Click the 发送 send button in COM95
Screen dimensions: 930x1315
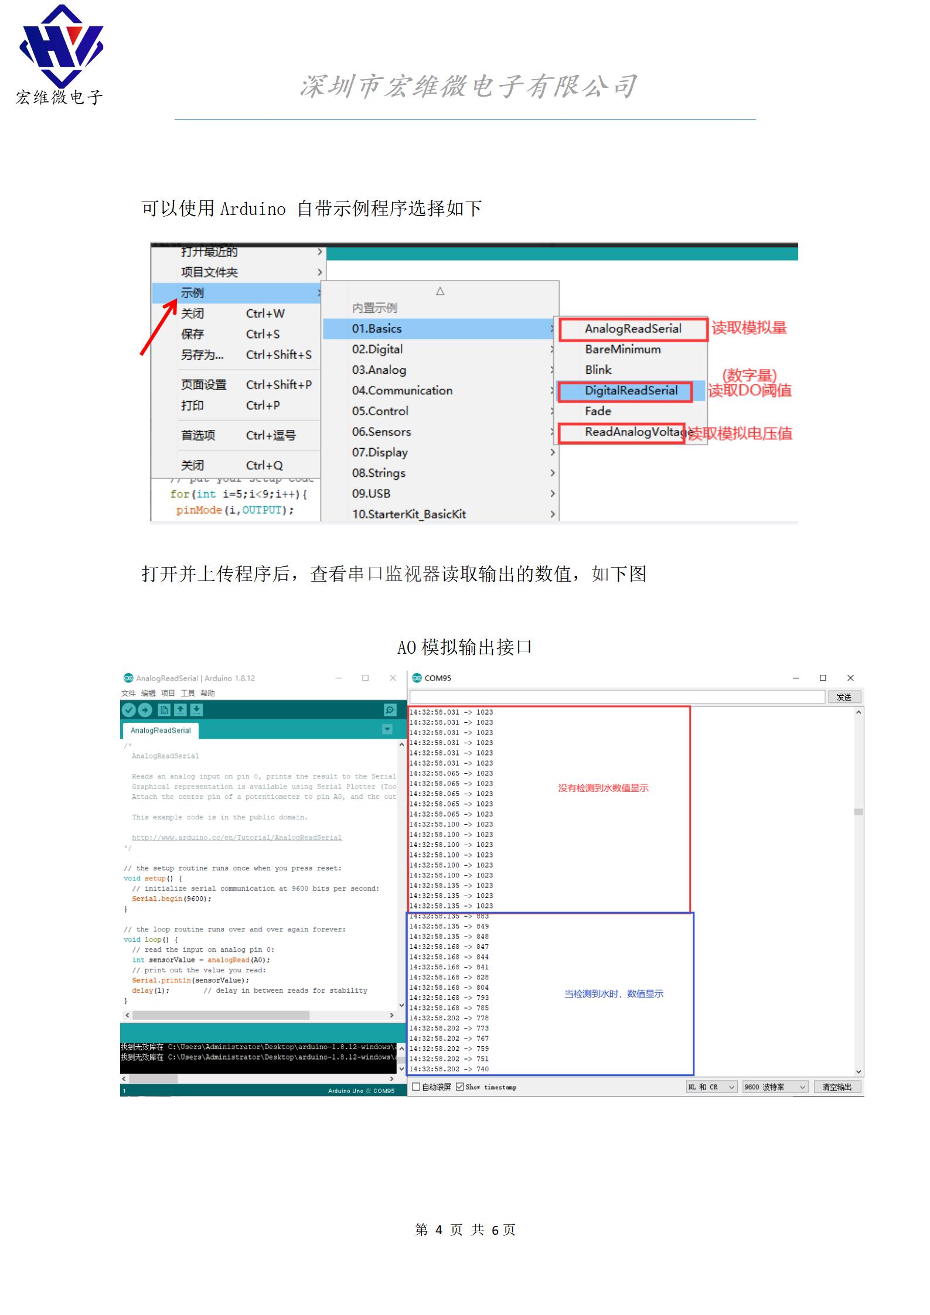point(844,696)
